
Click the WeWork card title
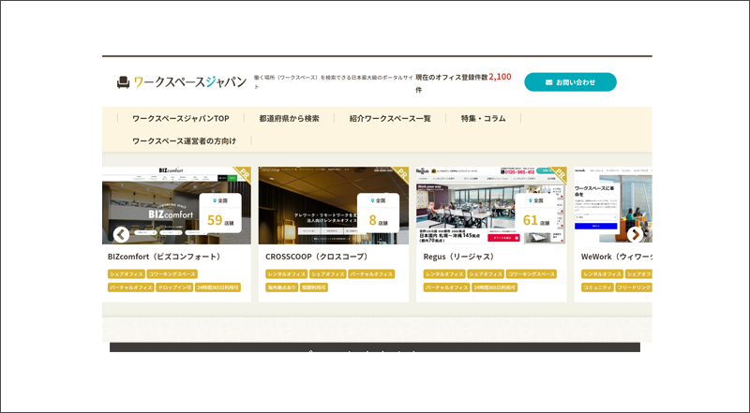click(617, 257)
